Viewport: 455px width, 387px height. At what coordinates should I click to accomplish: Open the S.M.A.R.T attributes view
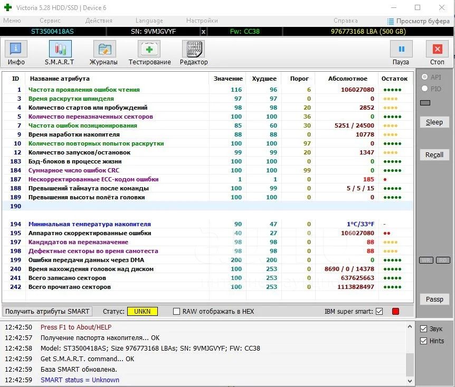click(x=60, y=53)
